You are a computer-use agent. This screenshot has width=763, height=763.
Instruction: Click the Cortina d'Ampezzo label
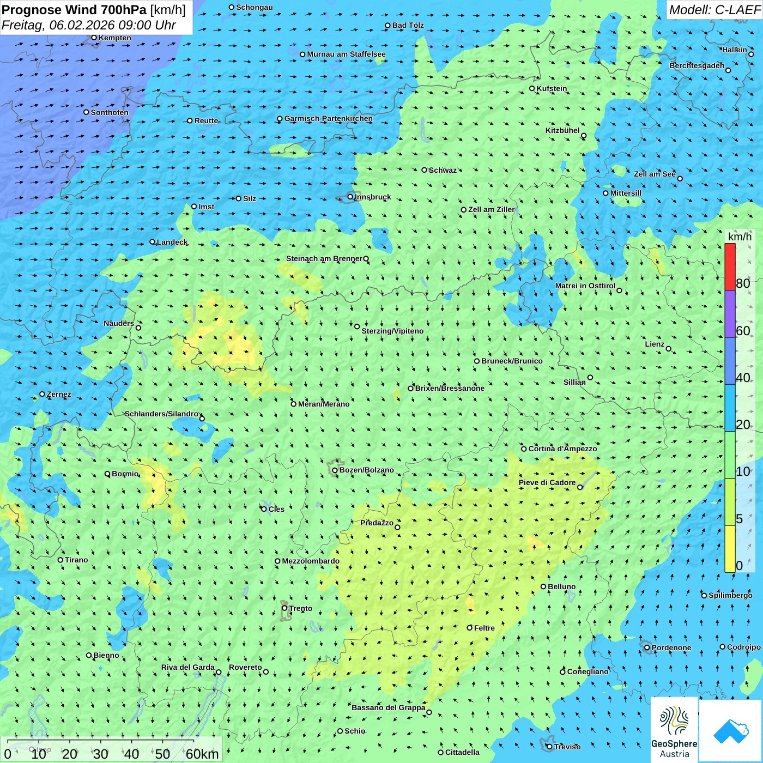coord(562,449)
